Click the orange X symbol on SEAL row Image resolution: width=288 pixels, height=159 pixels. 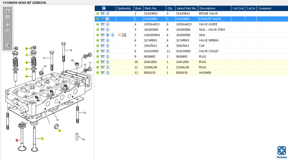(119, 35)
